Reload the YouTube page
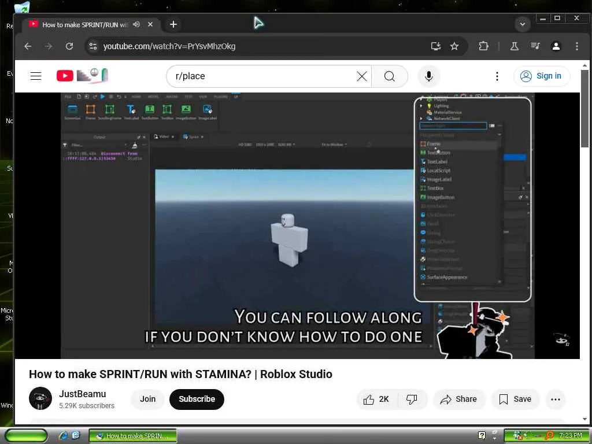The height and width of the screenshot is (444, 592). pyautogui.click(x=69, y=46)
